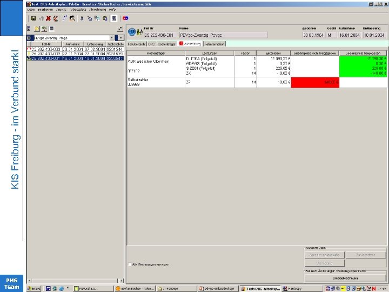
Task: Click the Selbstzahler row in billing table
Action: point(257,82)
